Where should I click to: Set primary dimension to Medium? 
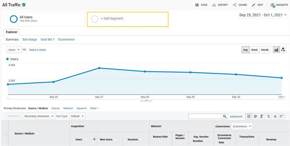pyautogui.click(x=68, y=109)
